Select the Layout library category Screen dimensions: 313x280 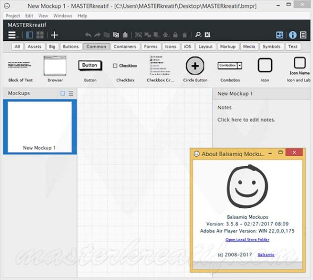[206, 47]
